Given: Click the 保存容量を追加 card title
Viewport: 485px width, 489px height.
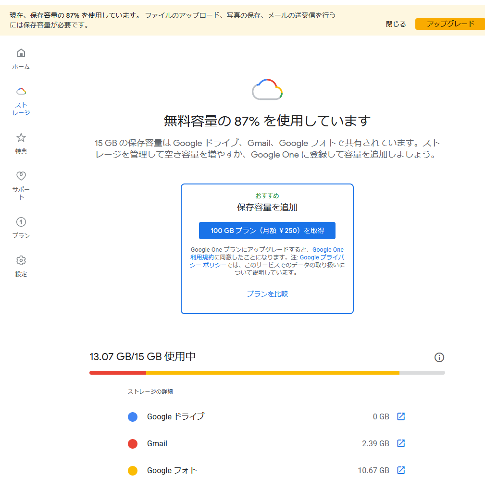Looking at the screenshot, I should 267,207.
